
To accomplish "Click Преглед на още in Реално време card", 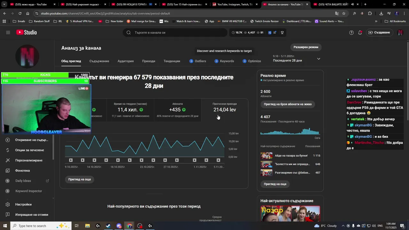I will pos(275,184).
